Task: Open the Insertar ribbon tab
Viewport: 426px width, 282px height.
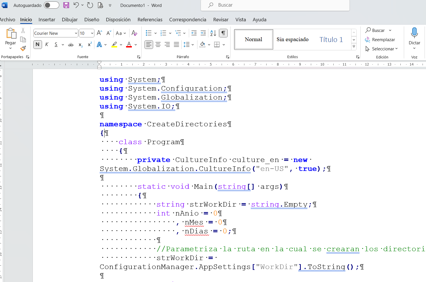Action: tap(47, 20)
